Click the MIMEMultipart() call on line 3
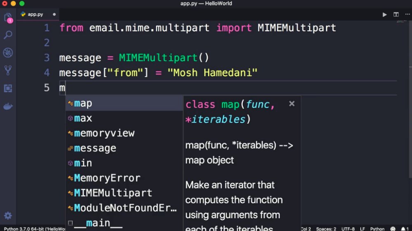The height and width of the screenshot is (231, 412). coord(164,58)
